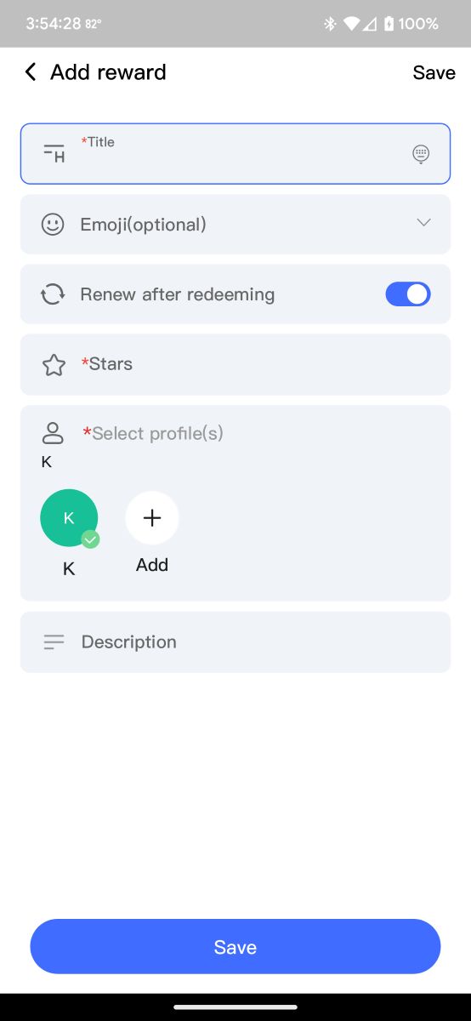Tap the Stars input field

235,365
